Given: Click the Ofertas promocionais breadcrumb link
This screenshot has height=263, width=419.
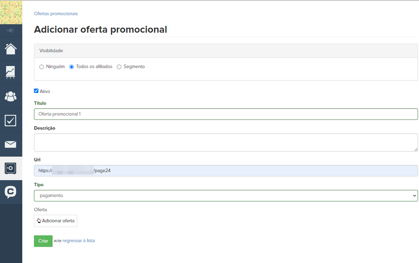Looking at the screenshot, I should pyautogui.click(x=56, y=14).
